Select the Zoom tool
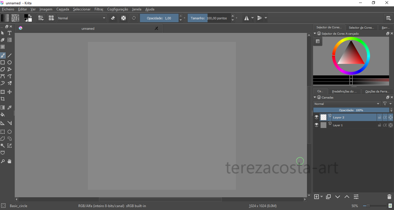The height and width of the screenshot is (210, 394). 3,161
